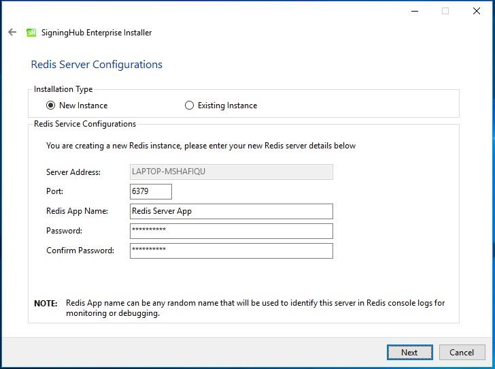
Task: Click the Port input field
Action: pyautogui.click(x=151, y=191)
